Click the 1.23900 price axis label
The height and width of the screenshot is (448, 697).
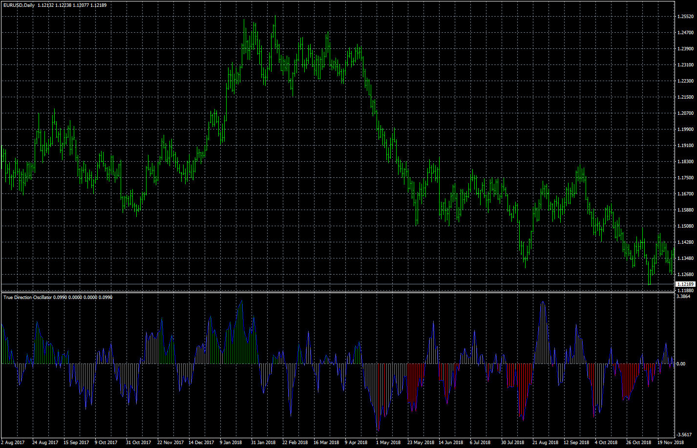tap(686, 49)
